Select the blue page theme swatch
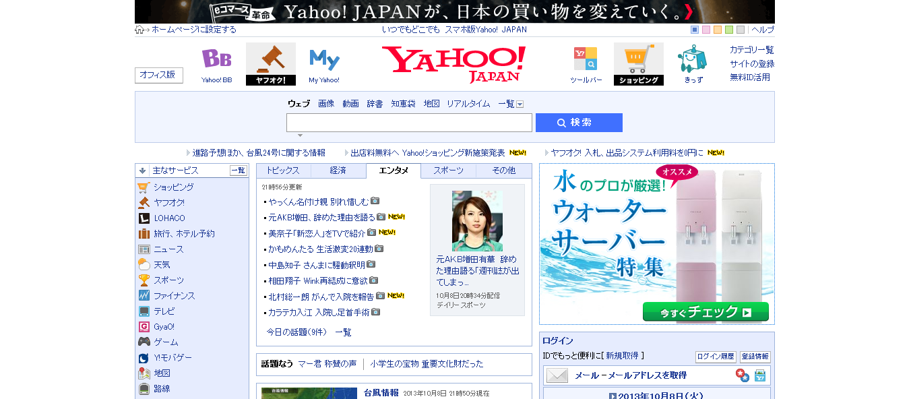 (695, 30)
